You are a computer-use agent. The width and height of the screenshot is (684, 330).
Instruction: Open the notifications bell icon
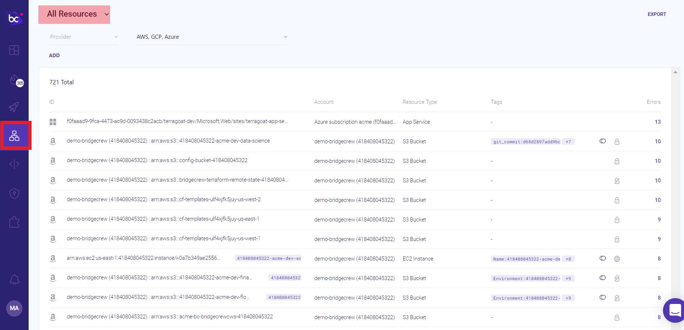14,279
